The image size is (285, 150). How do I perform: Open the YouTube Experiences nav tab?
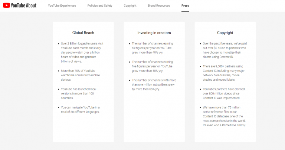coord(62,6)
